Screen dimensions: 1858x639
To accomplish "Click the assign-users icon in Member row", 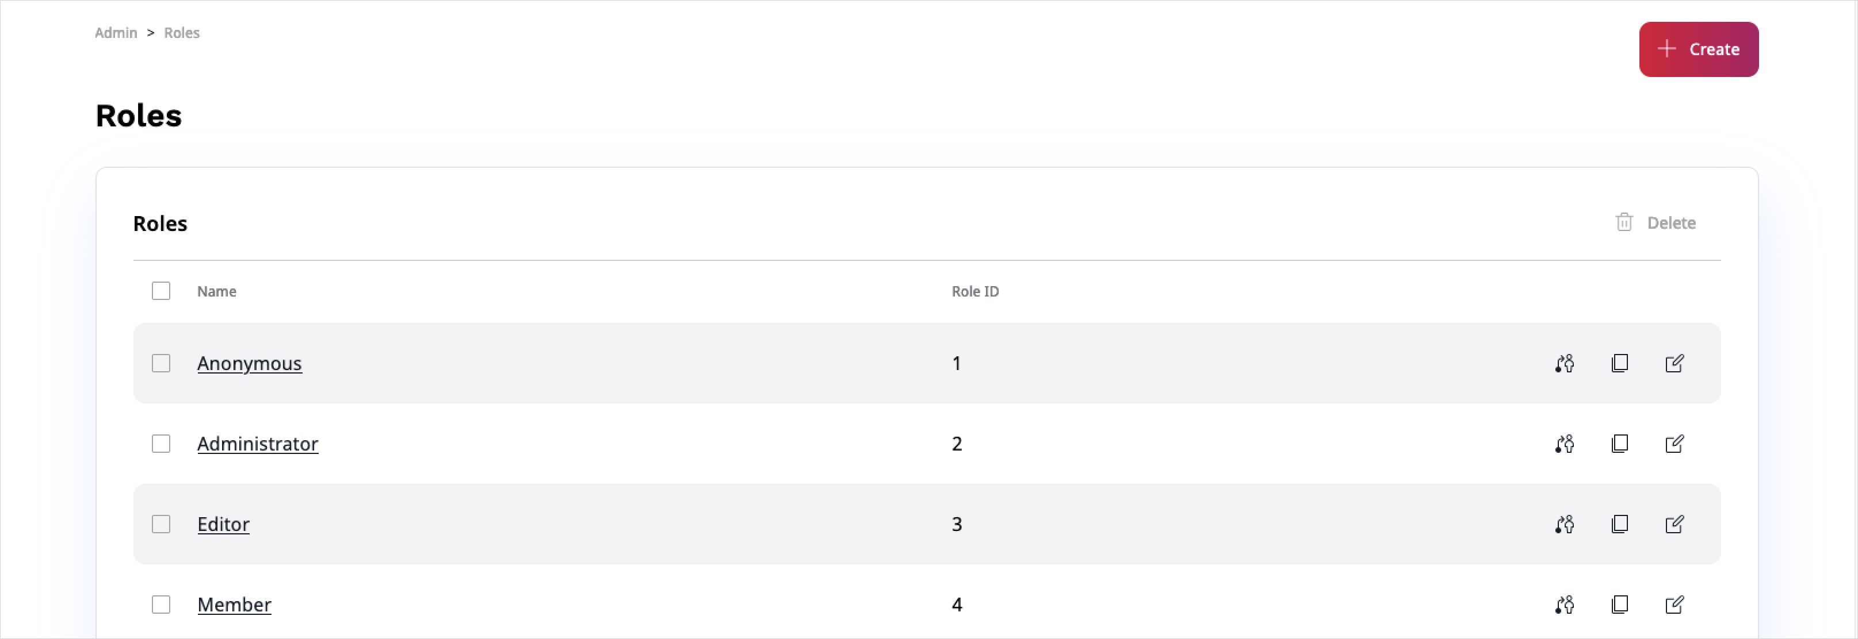I will click(1565, 605).
